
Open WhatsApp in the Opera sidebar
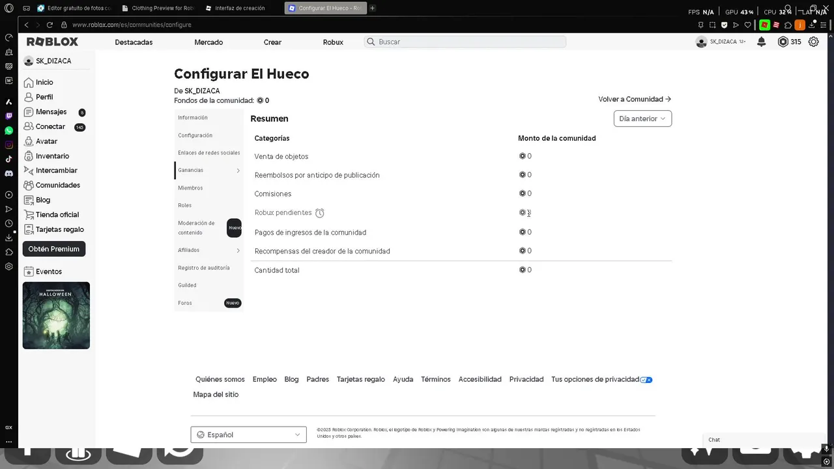pos(8,130)
